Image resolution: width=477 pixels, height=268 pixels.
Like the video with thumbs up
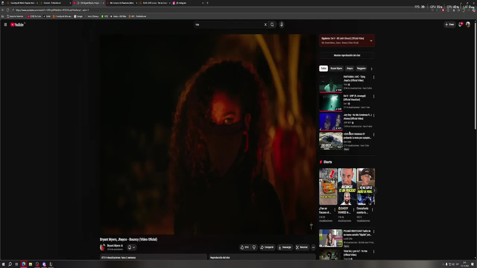pyautogui.click(x=244, y=247)
